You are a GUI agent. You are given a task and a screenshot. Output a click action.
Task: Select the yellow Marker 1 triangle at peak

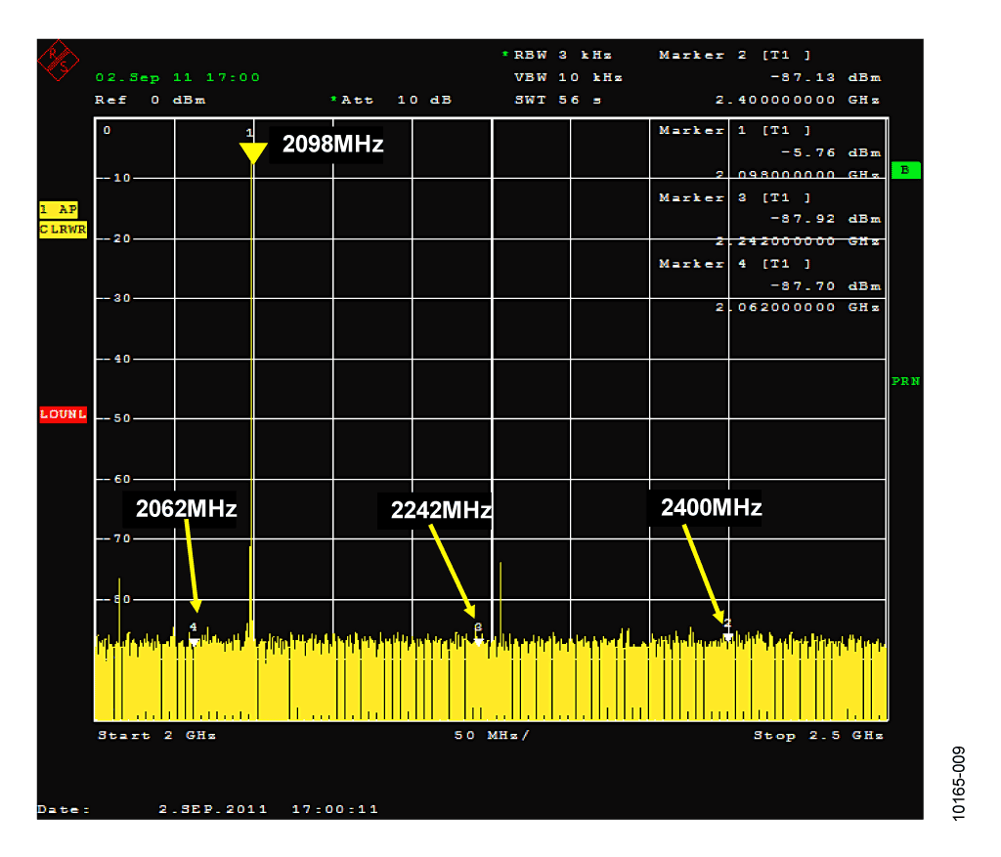point(253,153)
